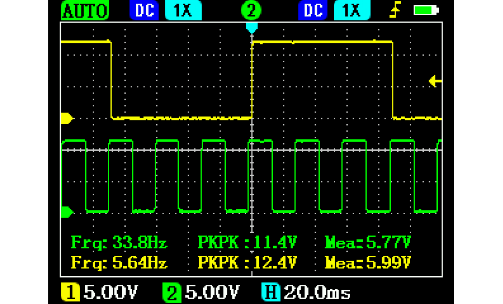The height and width of the screenshot is (304, 503).
Task: Open the 20.0ms timebase setting
Action: [317, 293]
